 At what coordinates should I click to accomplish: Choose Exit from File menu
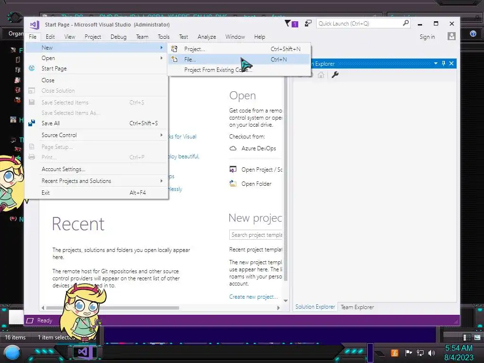[96, 193]
